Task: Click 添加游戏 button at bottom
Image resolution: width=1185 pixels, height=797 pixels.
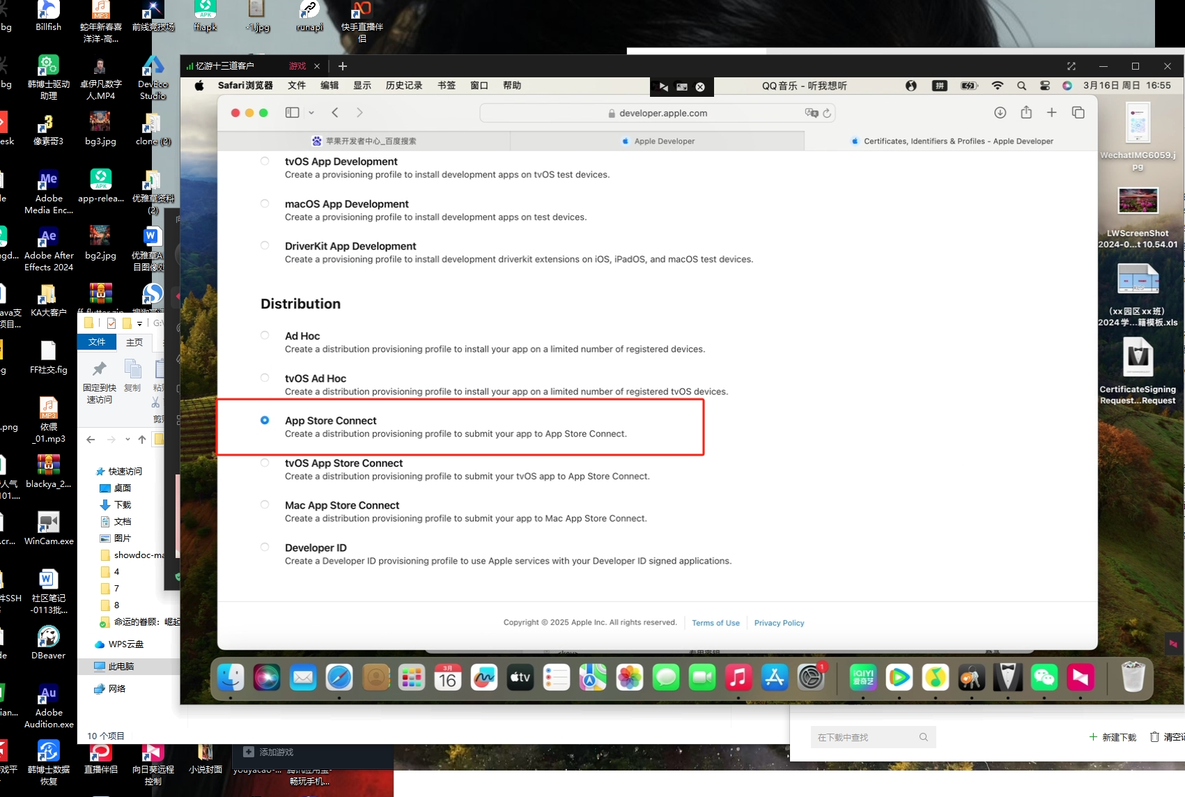Action: 268,752
